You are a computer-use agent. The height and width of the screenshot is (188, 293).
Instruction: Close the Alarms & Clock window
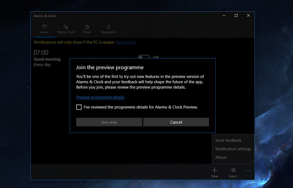pyautogui.click(x=248, y=16)
